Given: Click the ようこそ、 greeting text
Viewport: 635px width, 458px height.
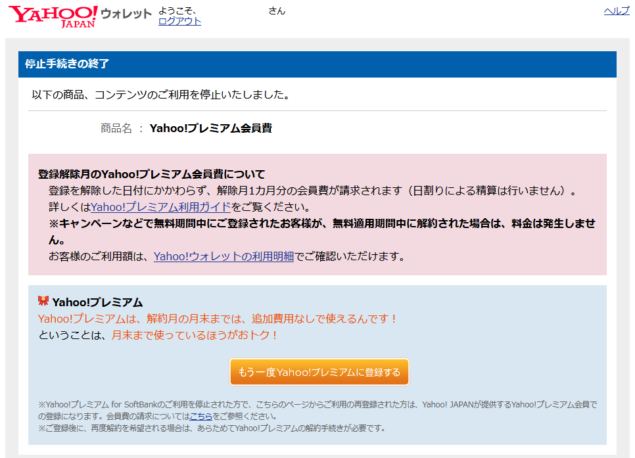Looking at the screenshot, I should pyautogui.click(x=177, y=11).
